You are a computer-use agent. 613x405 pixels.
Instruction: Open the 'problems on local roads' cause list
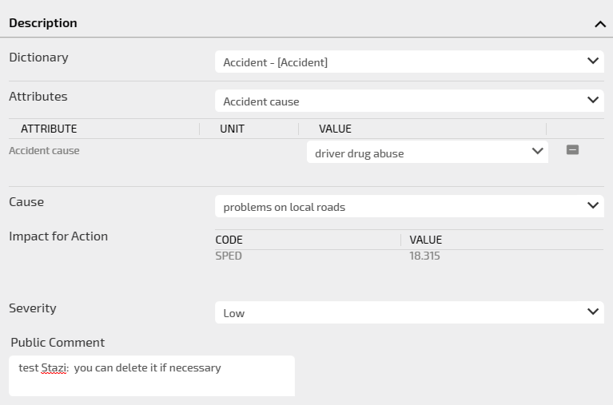click(400, 207)
